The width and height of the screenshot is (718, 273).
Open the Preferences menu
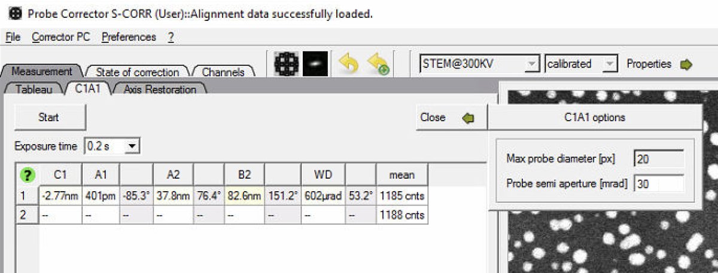pyautogui.click(x=129, y=37)
